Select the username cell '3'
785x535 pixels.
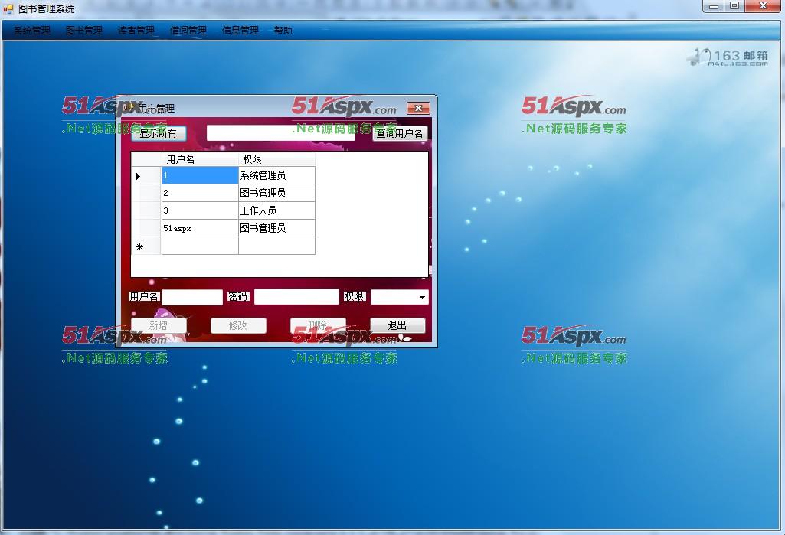pos(200,210)
